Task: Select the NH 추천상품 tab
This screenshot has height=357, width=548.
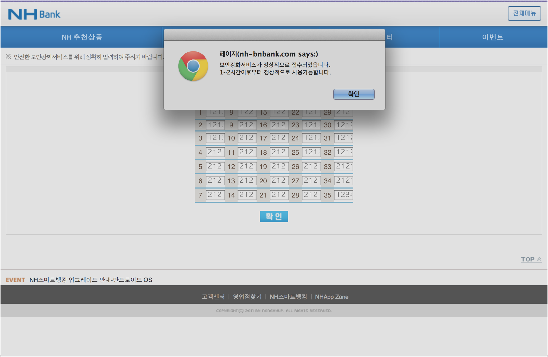Action: coord(82,37)
